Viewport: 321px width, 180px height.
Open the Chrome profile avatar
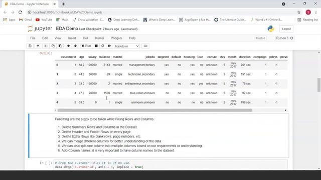[308, 12]
